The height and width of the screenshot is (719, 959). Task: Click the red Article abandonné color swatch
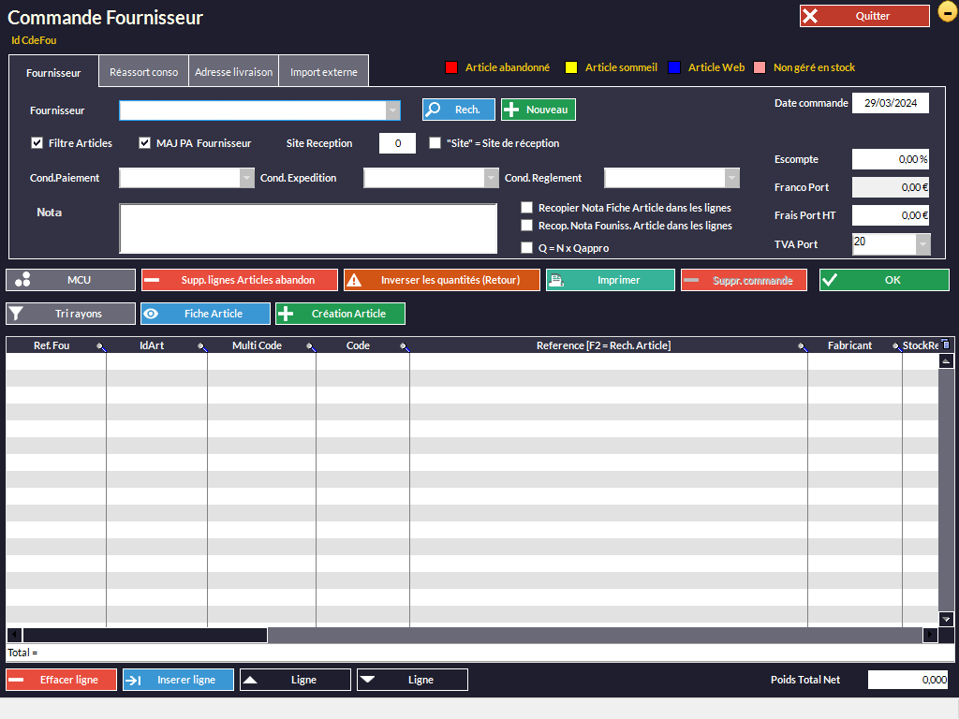(x=450, y=67)
